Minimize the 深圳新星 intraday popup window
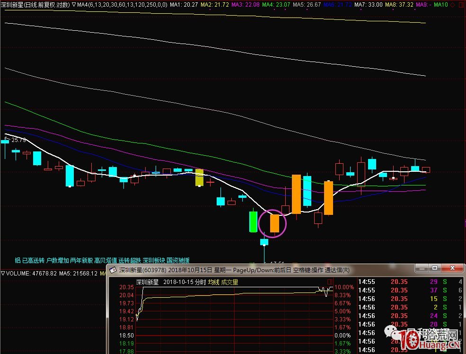Viewport: 466px width, 354px height. (x=422, y=268)
